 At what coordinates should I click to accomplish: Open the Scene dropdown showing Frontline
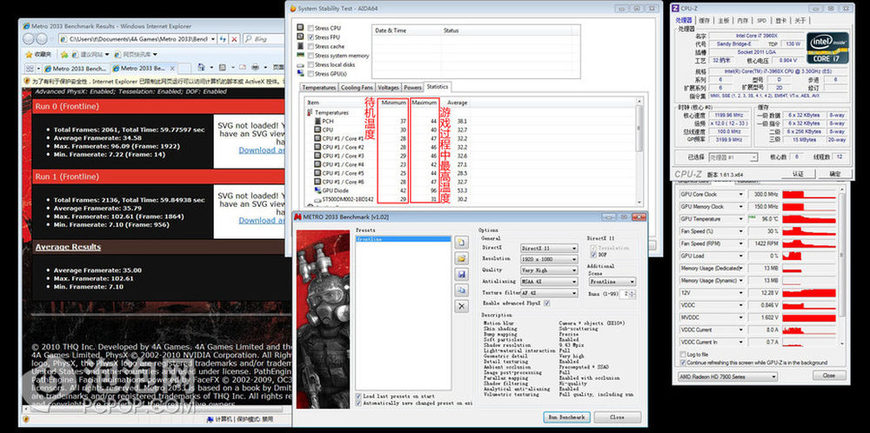[612, 282]
